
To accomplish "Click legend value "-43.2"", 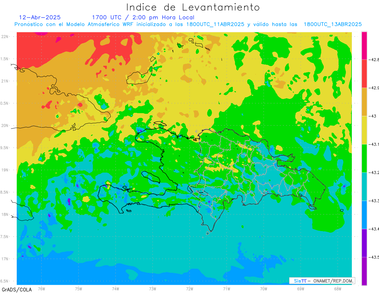I will [374, 172].
